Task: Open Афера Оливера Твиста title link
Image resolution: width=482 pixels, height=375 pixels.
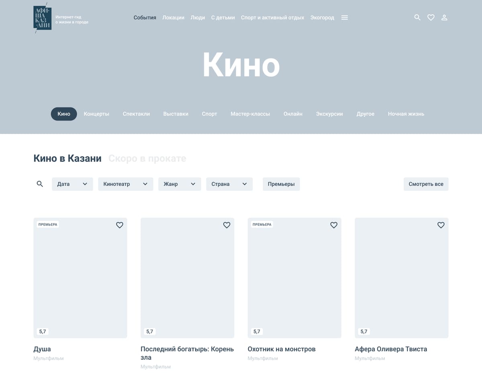Action: click(x=391, y=349)
